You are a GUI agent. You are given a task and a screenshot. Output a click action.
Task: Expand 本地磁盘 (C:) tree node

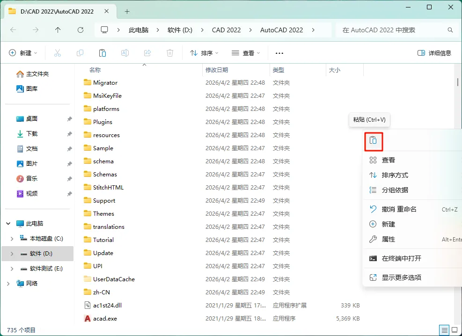(x=12, y=239)
